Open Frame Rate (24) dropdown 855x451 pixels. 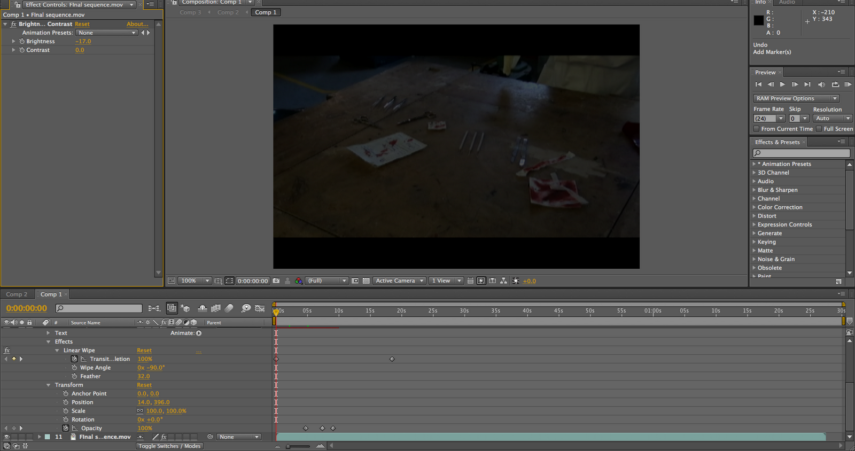(x=769, y=118)
